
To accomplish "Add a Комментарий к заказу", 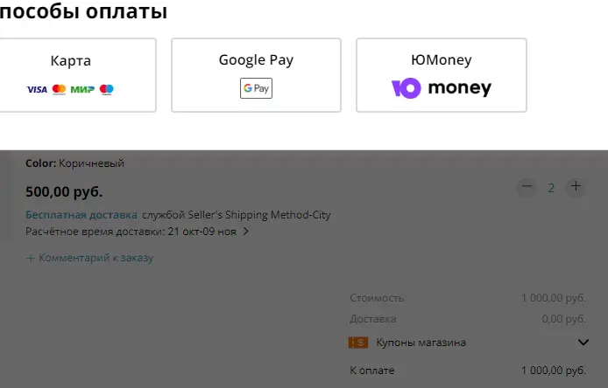I will (89, 258).
